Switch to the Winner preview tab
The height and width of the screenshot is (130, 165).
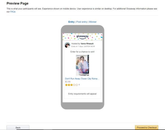[x=93, y=22]
